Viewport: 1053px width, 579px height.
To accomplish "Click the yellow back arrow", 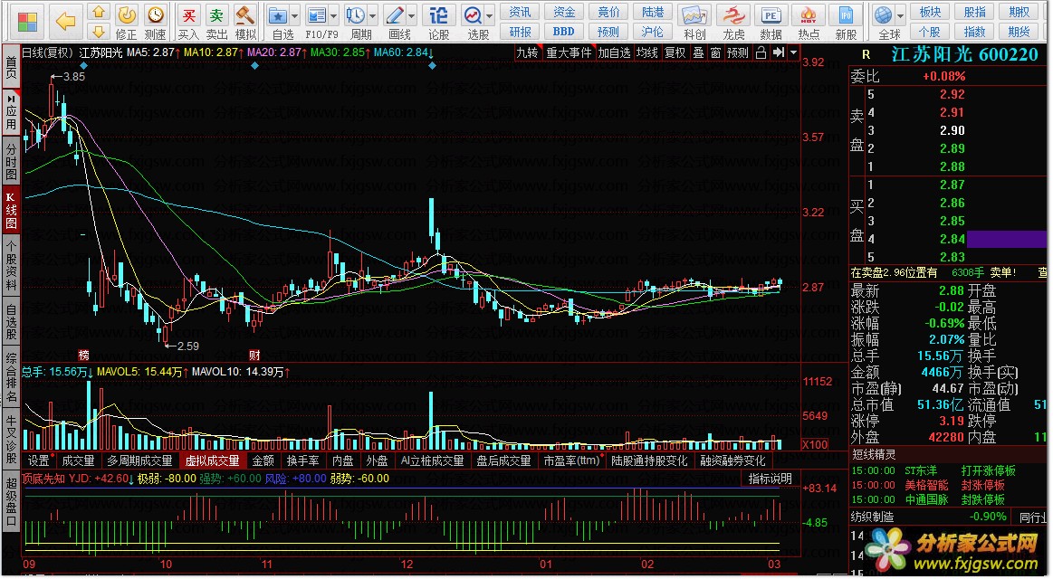I will click(x=65, y=22).
